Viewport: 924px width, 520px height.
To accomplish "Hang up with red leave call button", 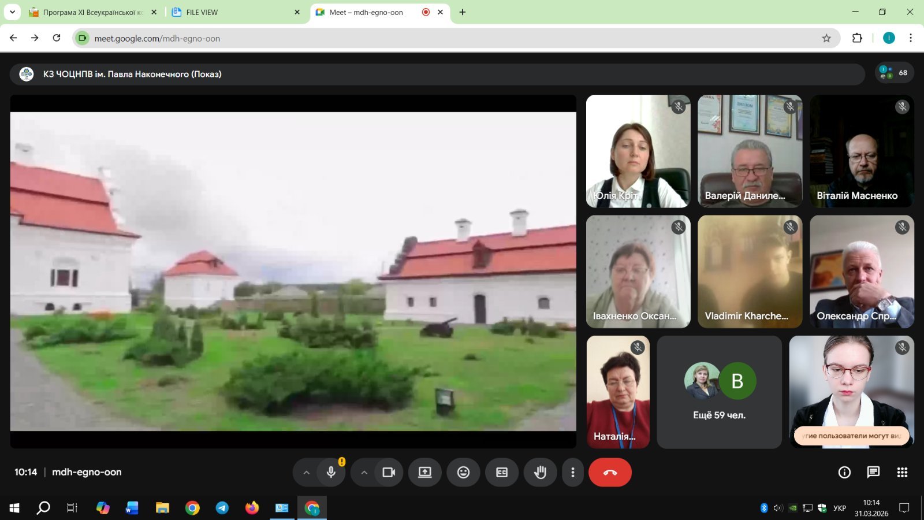I will click(x=610, y=473).
